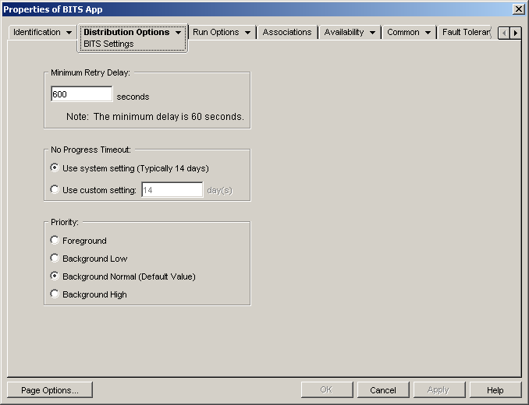Open the Availability tab dropdown arrow
529x405 pixels.
coord(372,33)
